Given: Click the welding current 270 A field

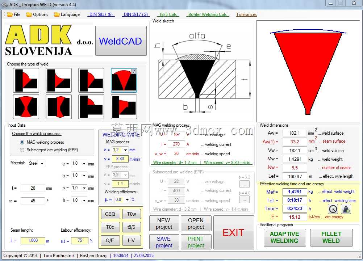Looking at the screenshot, I should (176, 144).
